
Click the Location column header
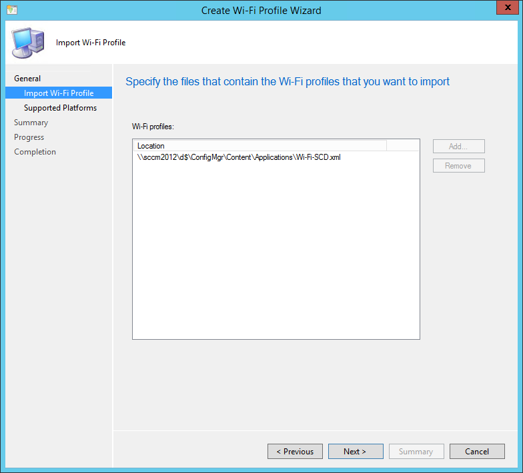pyautogui.click(x=259, y=146)
